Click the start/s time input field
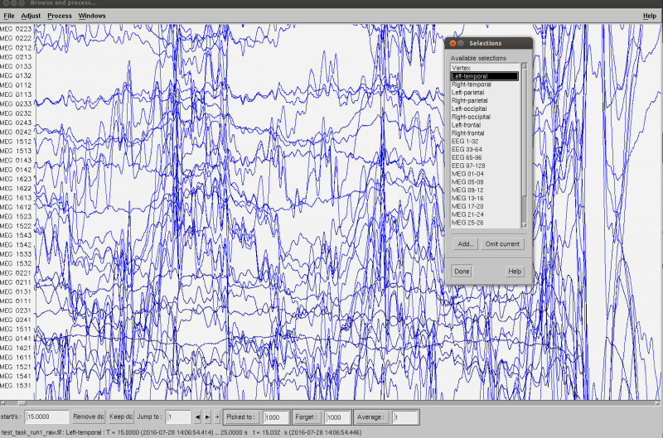The image size is (663, 438). click(46, 417)
